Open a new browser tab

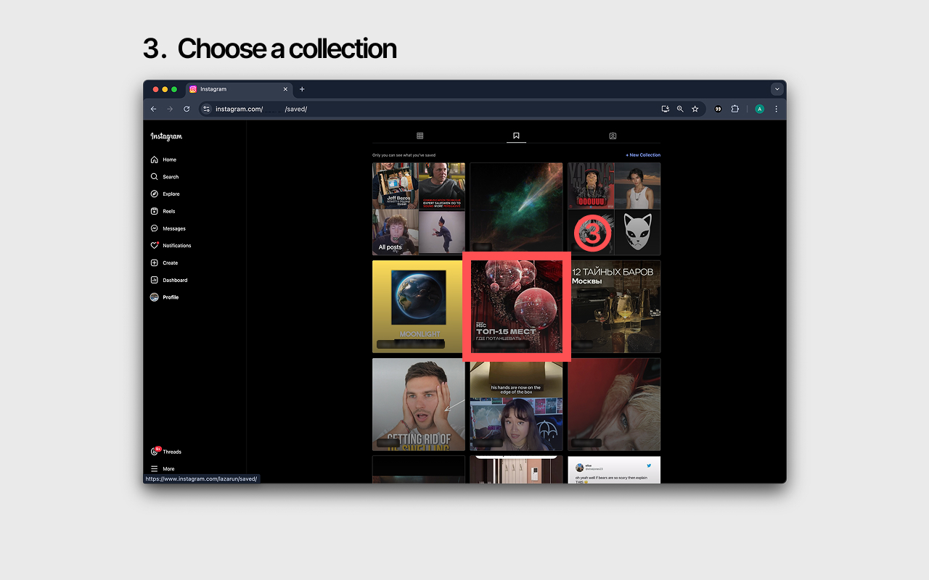pyautogui.click(x=302, y=89)
